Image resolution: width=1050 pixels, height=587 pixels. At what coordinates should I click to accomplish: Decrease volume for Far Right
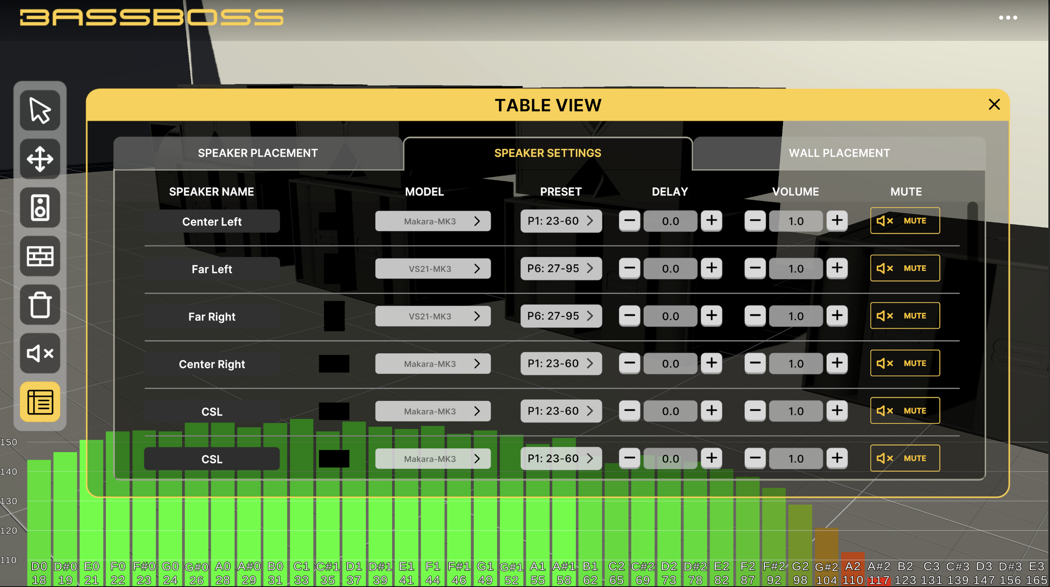(755, 316)
